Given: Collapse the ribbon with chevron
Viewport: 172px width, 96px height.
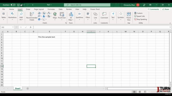Looking at the screenshot, I should 170,23.
